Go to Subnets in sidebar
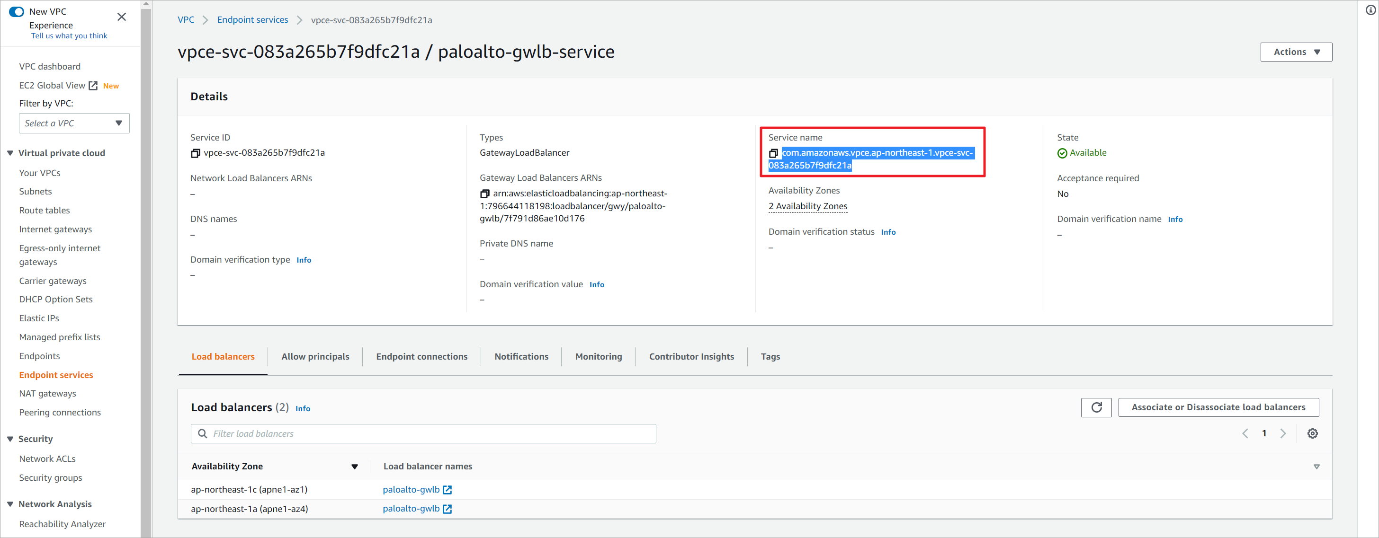 (x=36, y=192)
